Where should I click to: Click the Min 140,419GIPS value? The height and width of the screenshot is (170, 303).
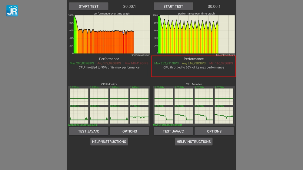click(x=136, y=63)
